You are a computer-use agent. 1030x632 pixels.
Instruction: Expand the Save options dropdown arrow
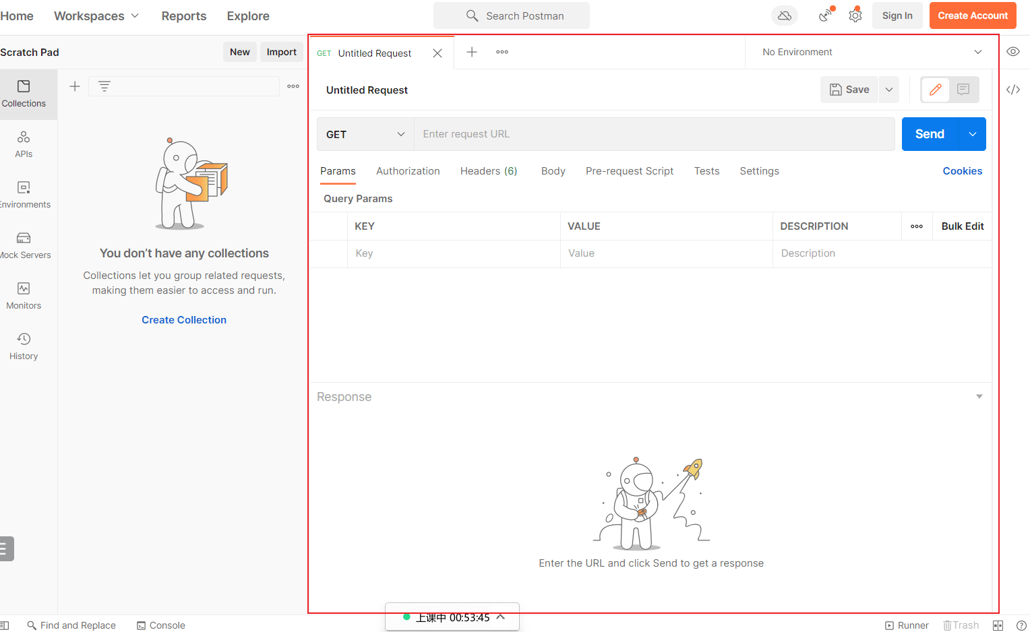point(889,90)
